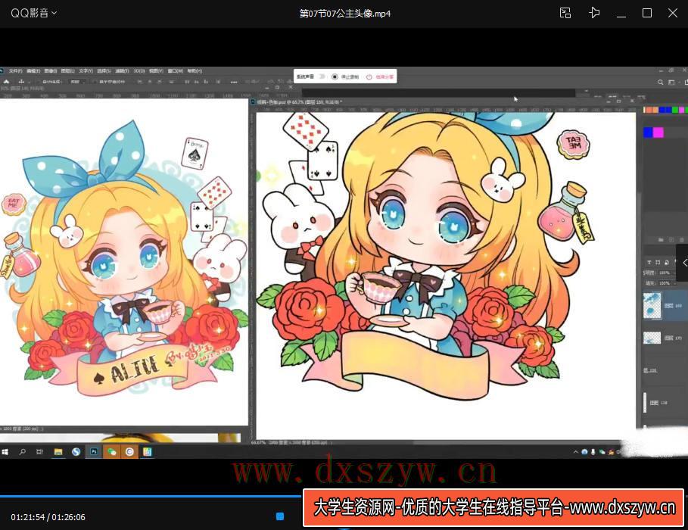Open Task View in recorded taskbar
Screen dimensions: 688x530
[40, 452]
